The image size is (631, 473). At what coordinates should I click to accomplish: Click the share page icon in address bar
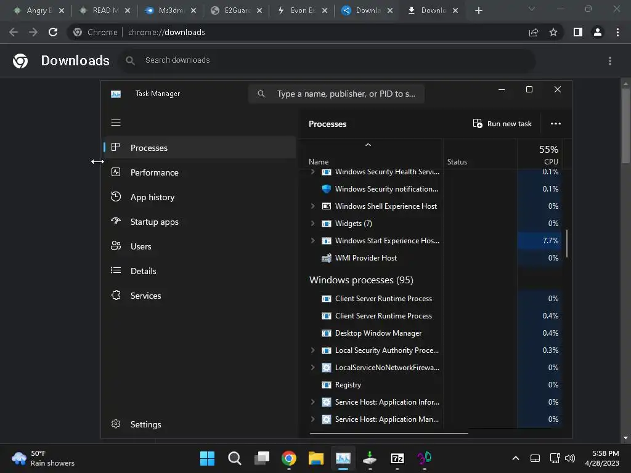534,32
